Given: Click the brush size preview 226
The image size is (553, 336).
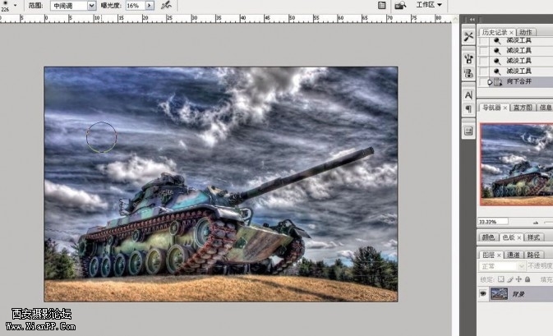Looking at the screenshot, I should (5, 6).
